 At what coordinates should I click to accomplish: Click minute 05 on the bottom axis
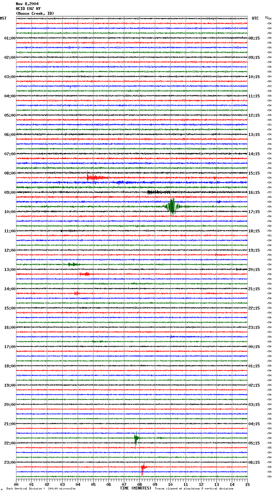coord(93,484)
